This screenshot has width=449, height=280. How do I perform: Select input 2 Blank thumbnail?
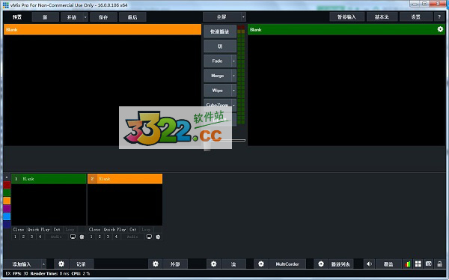[125, 204]
